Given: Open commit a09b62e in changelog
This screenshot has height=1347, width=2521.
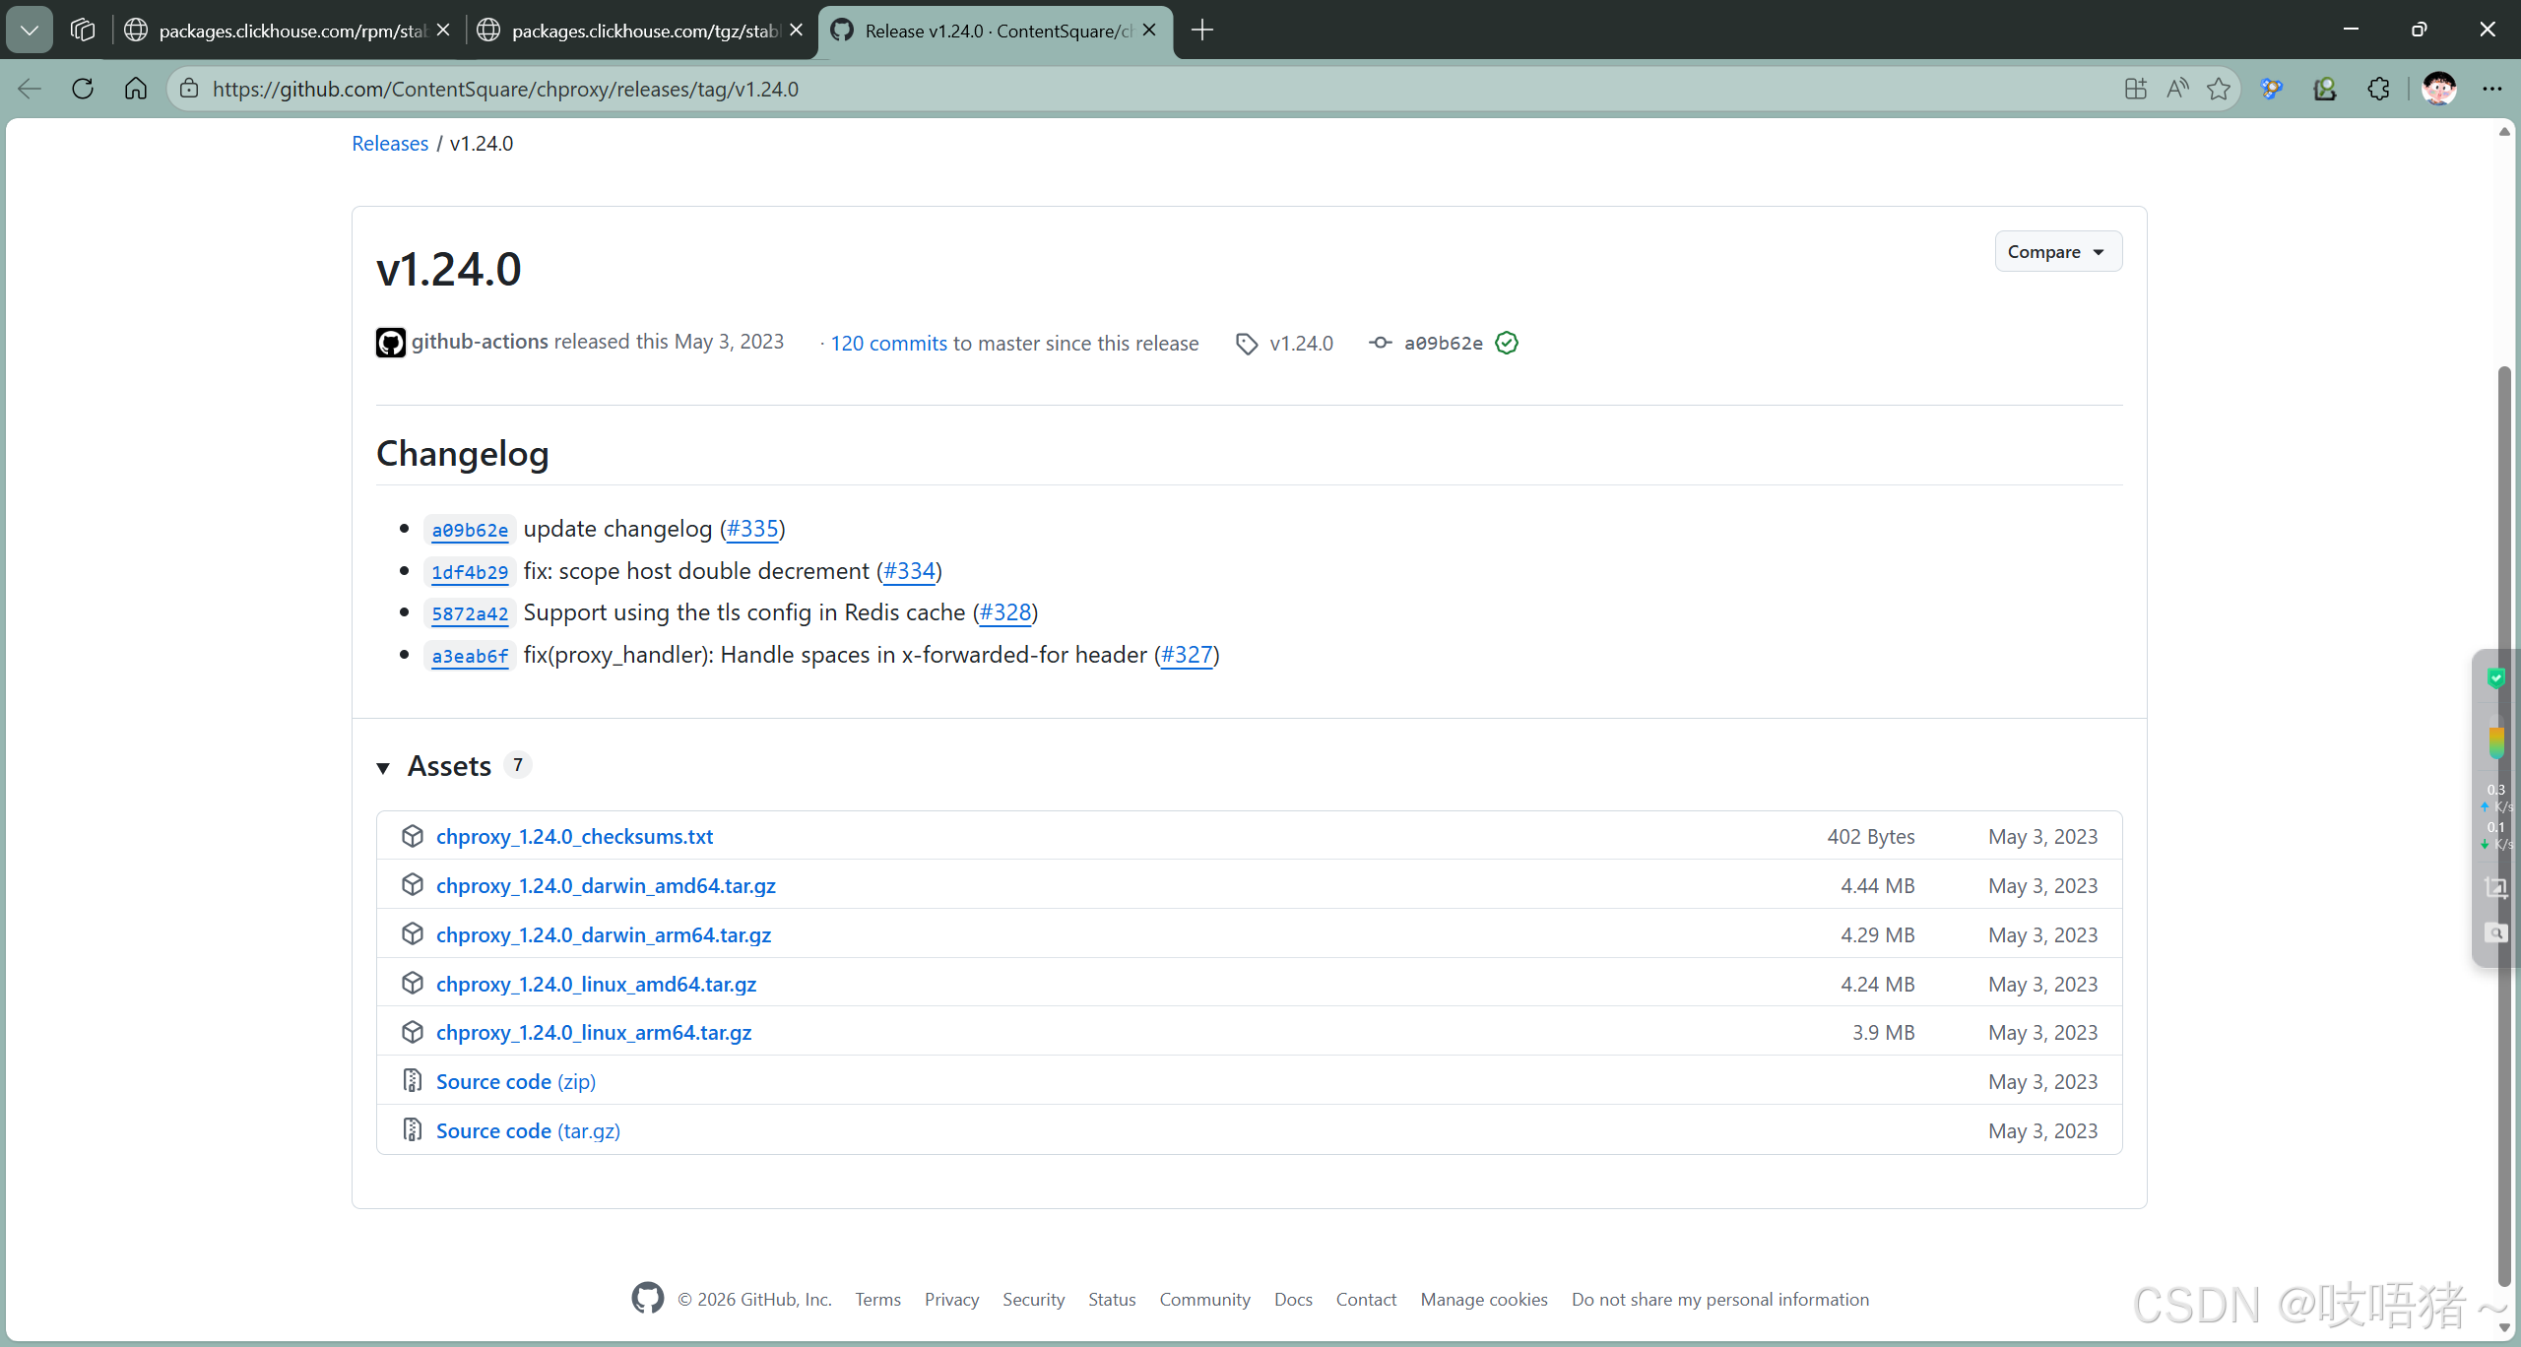Looking at the screenshot, I should [x=470, y=530].
